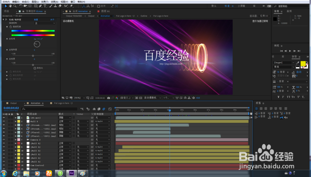
Task: Jump to first frame in preview panel
Action: click(x=281, y=51)
